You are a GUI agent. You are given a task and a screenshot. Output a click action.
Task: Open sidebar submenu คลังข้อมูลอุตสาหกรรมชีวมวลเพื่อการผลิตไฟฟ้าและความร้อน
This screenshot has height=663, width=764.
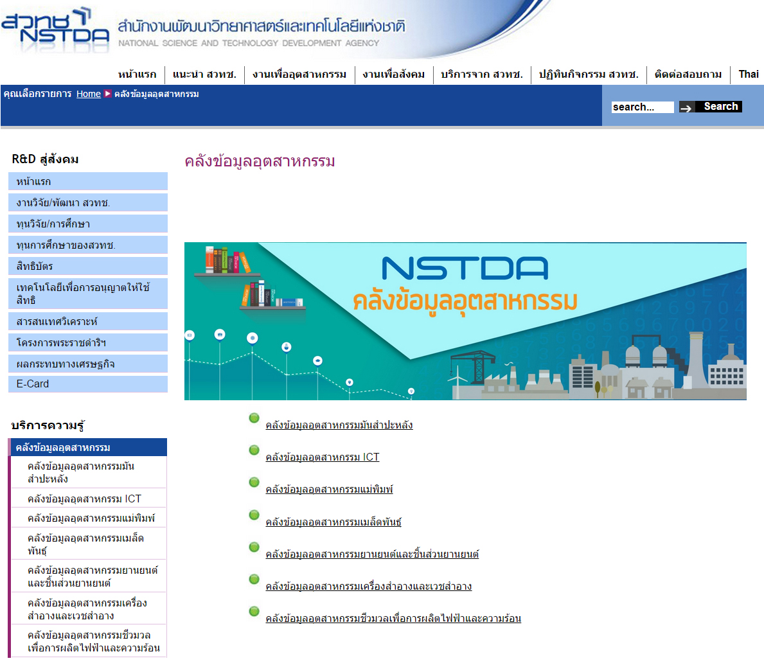89,641
